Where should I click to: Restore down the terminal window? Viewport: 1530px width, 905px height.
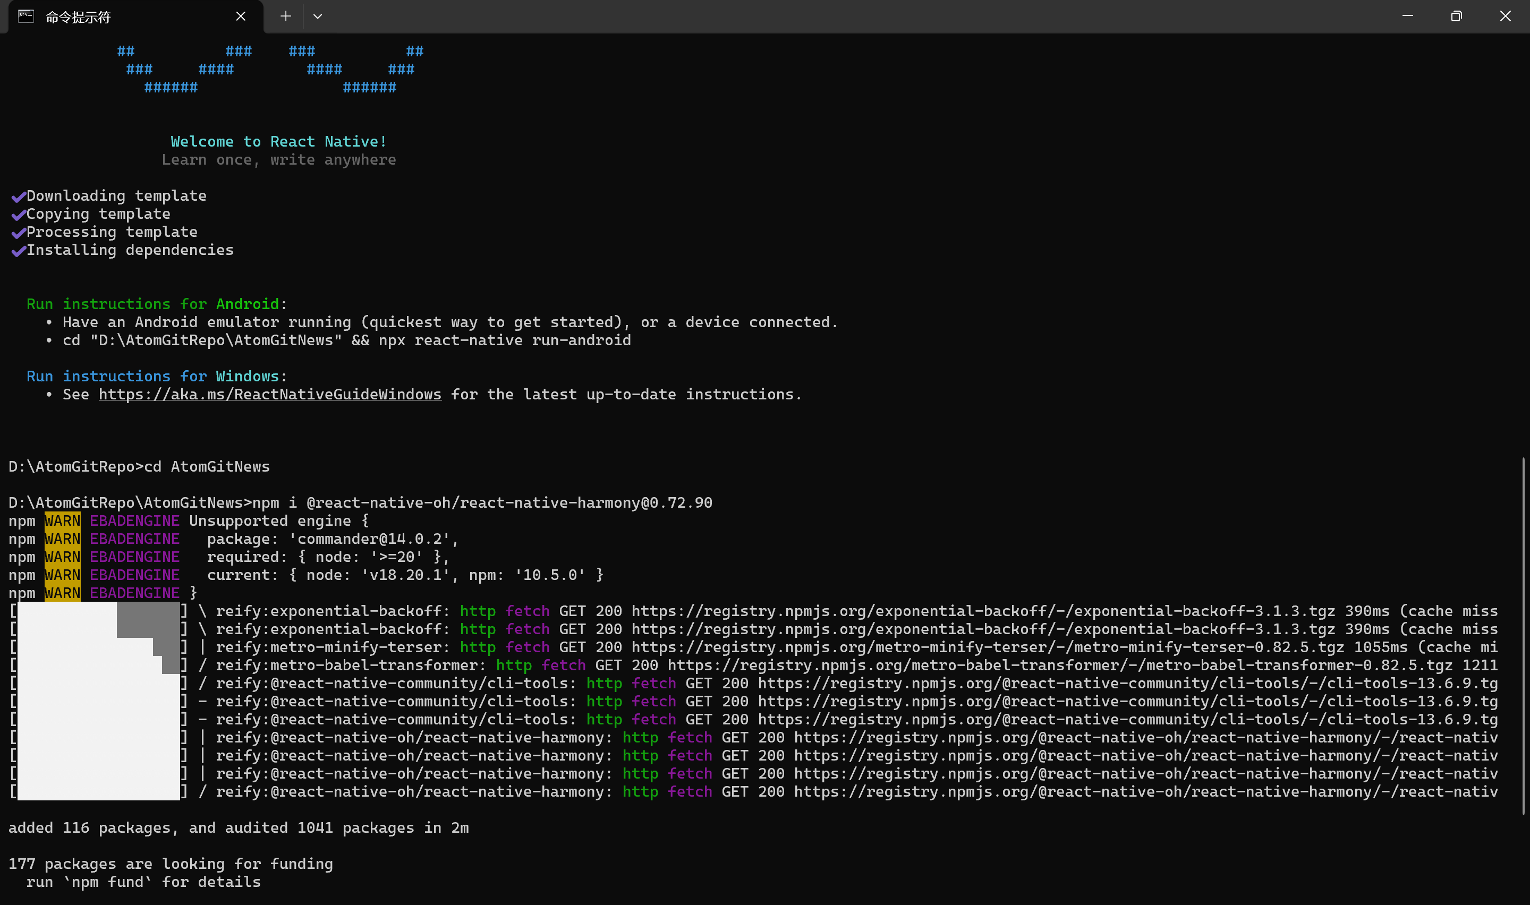tap(1456, 16)
